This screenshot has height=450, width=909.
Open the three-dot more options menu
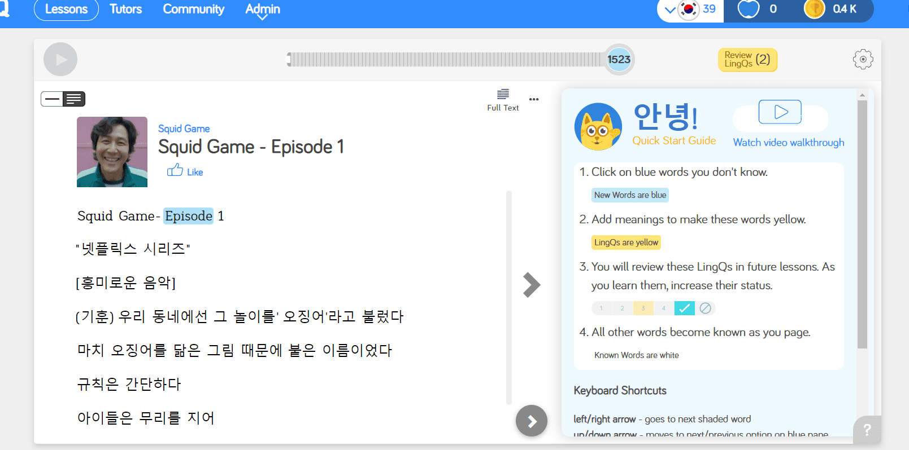tap(534, 99)
